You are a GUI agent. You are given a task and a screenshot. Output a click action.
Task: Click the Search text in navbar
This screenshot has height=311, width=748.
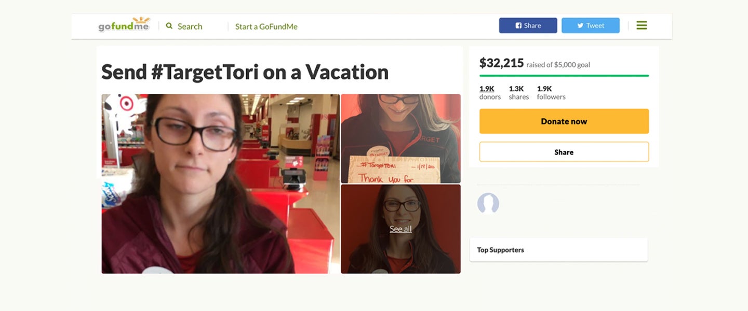pos(190,26)
